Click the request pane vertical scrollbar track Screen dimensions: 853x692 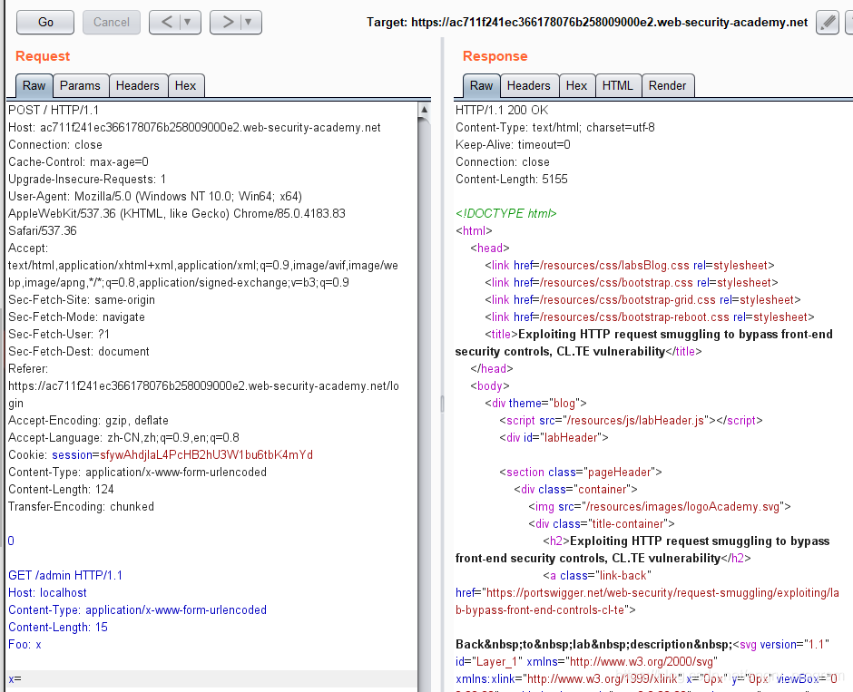(x=425, y=403)
